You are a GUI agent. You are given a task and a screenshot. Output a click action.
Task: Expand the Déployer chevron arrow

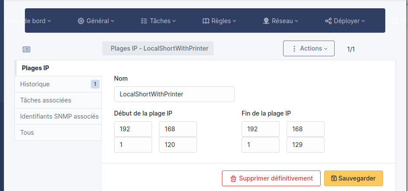pyautogui.click(x=363, y=21)
